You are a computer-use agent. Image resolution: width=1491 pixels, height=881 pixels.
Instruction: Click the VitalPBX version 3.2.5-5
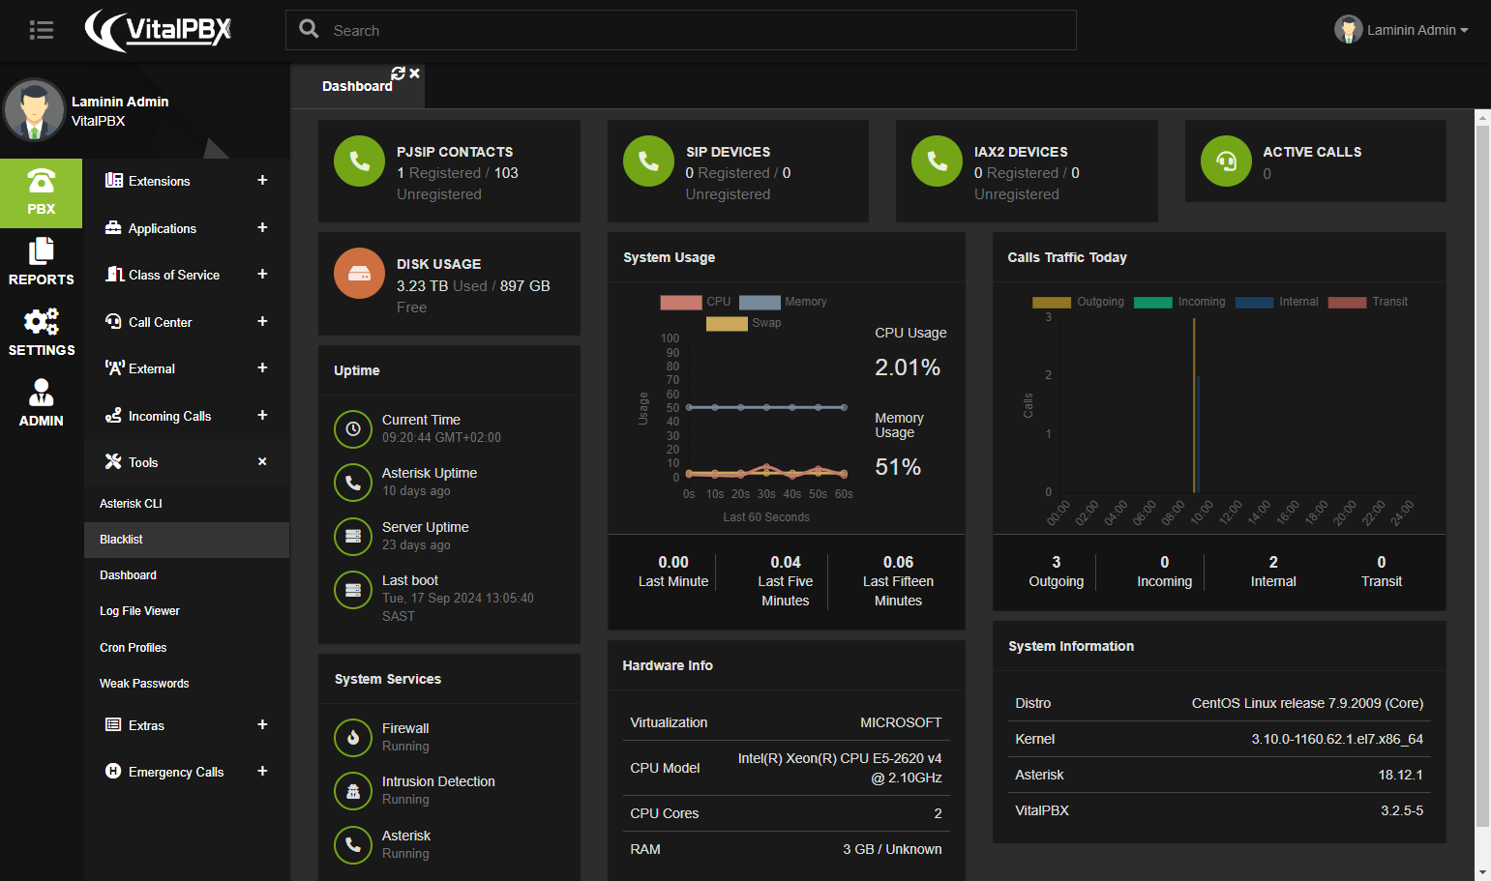click(x=1402, y=810)
